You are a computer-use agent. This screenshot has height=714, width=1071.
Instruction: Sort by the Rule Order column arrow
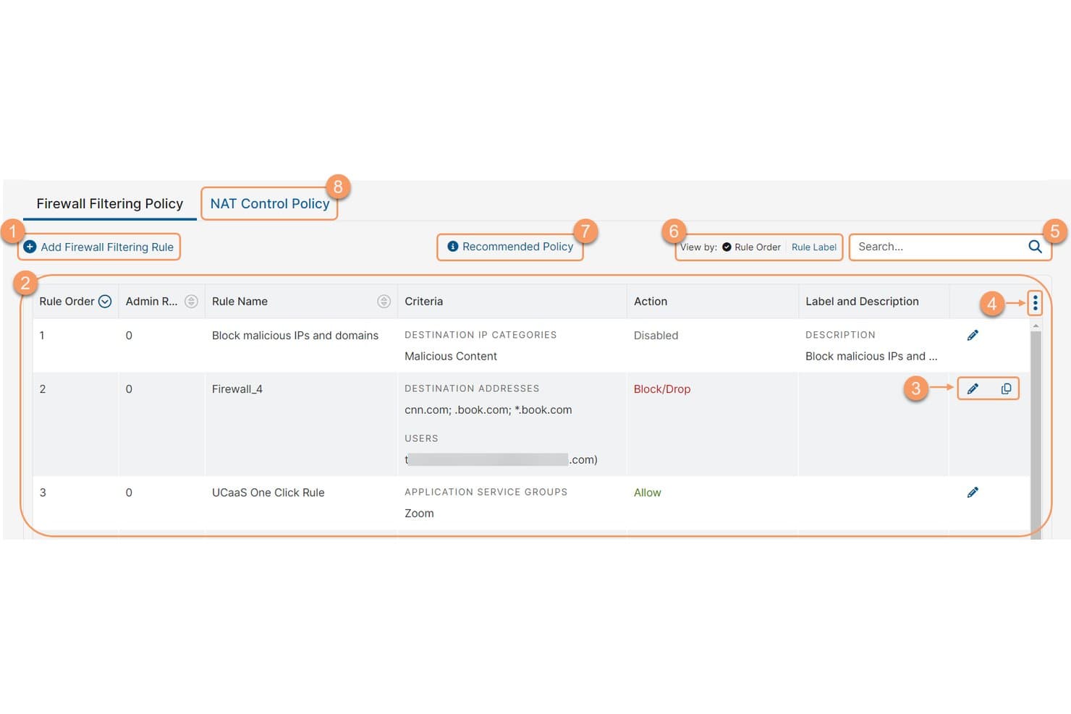[x=105, y=302]
